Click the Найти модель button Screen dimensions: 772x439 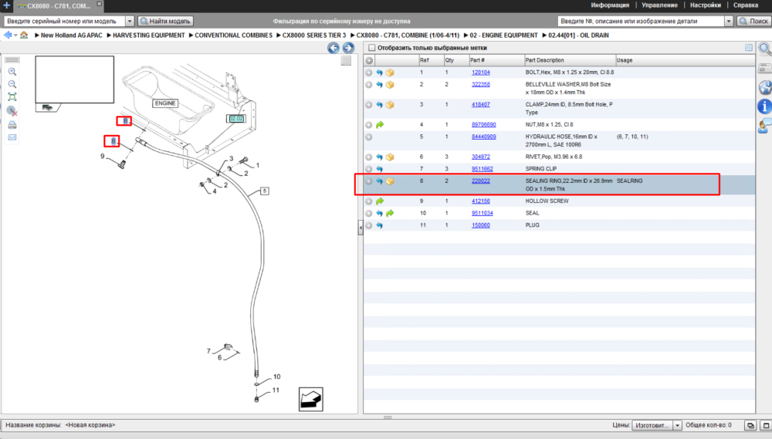[166, 21]
